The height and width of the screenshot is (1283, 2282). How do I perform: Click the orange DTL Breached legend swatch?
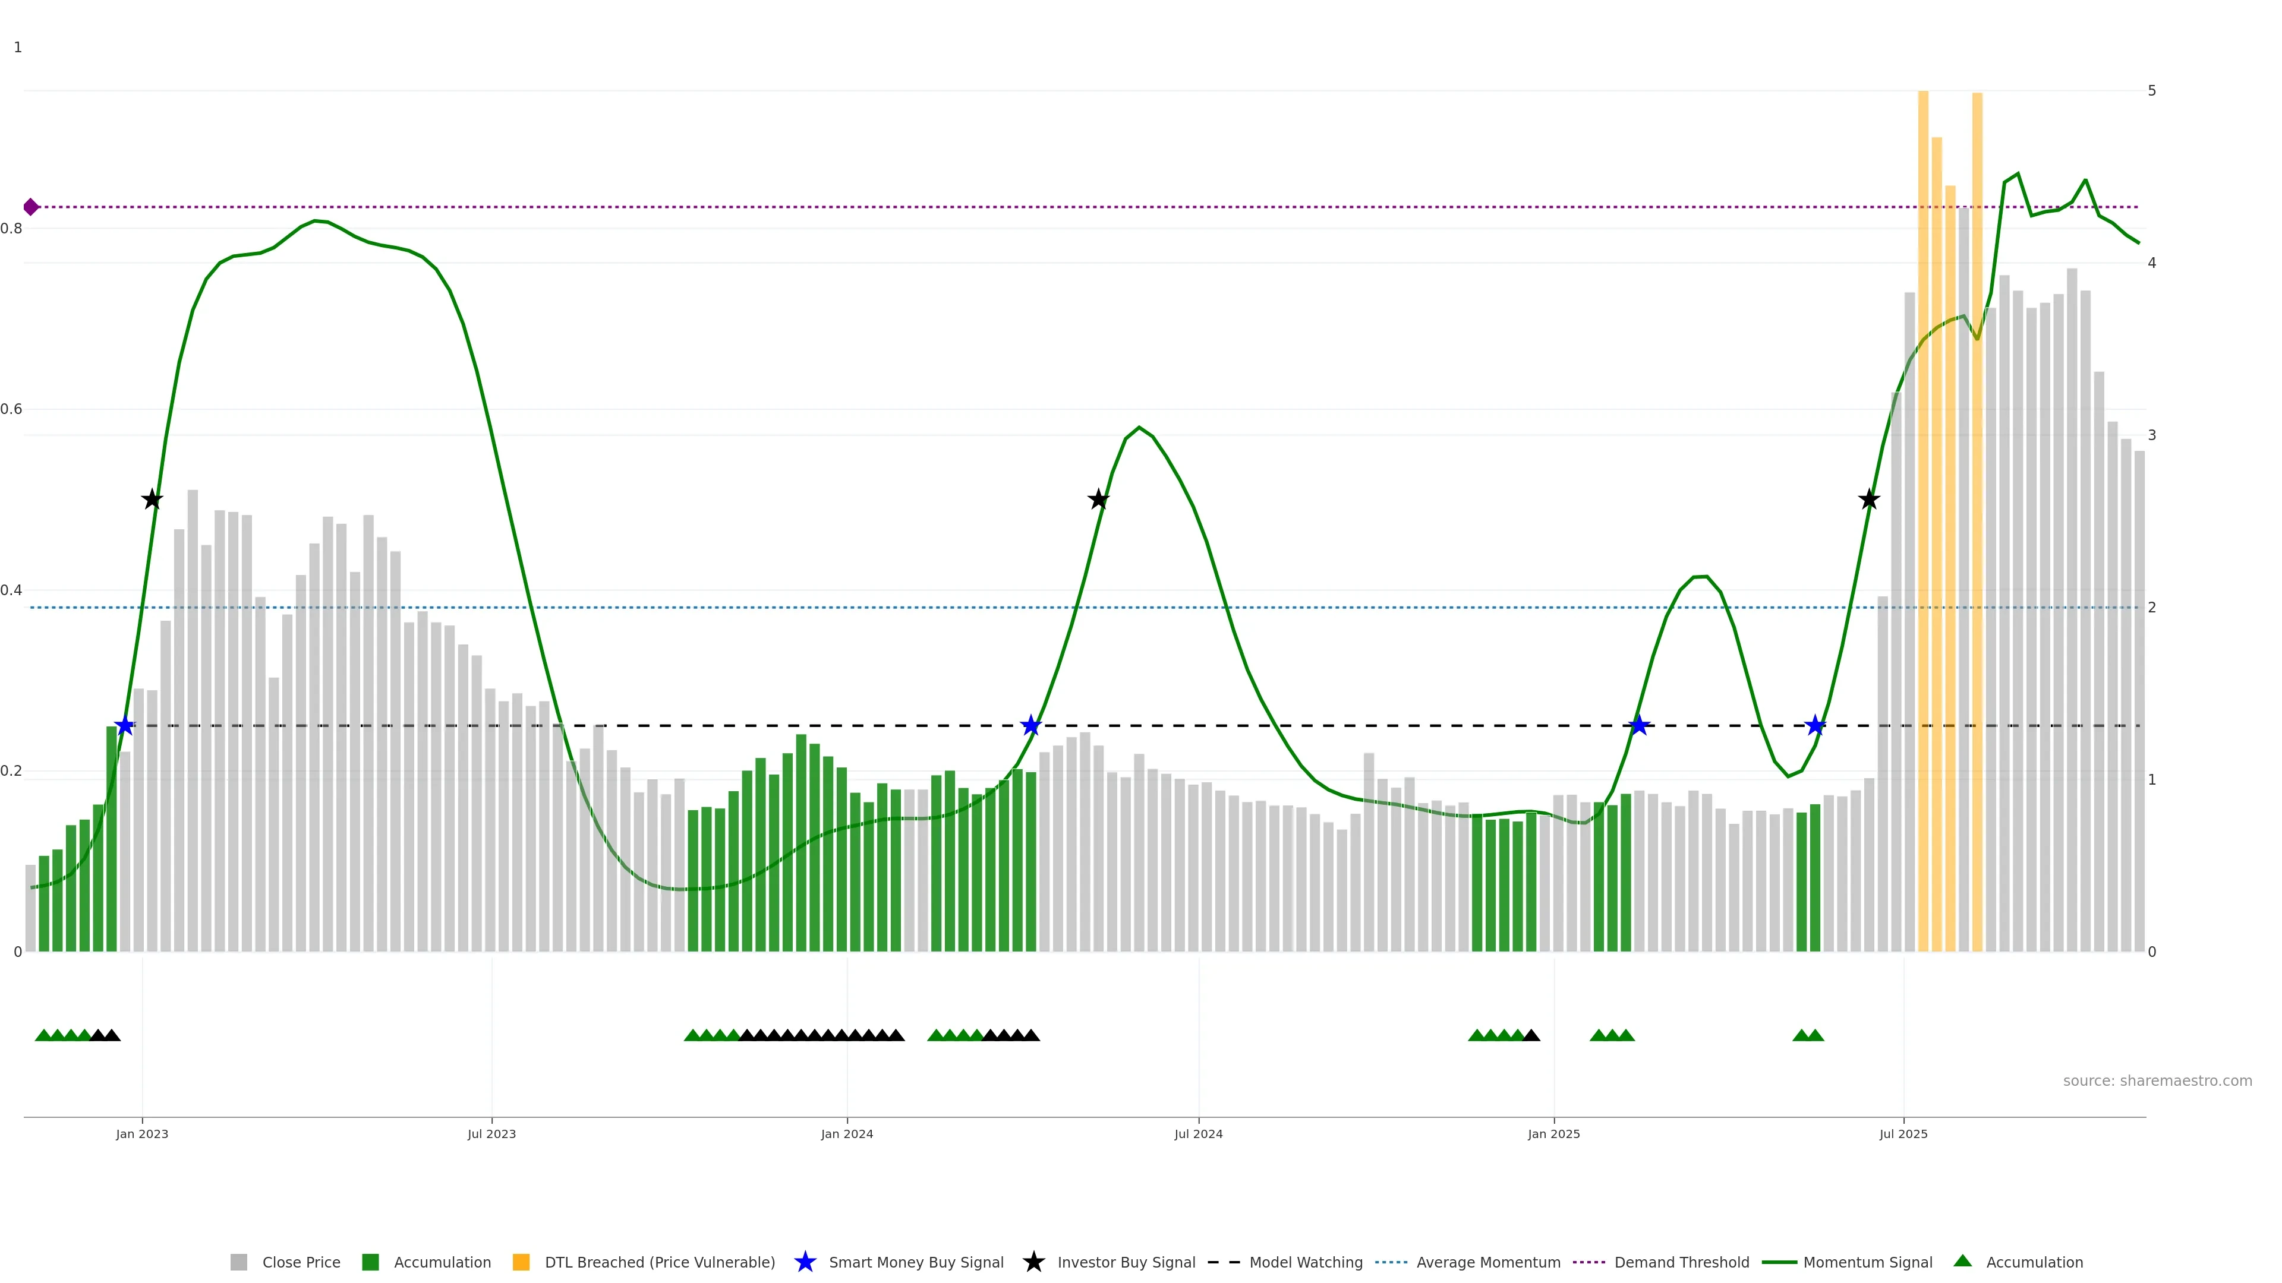(521, 1263)
